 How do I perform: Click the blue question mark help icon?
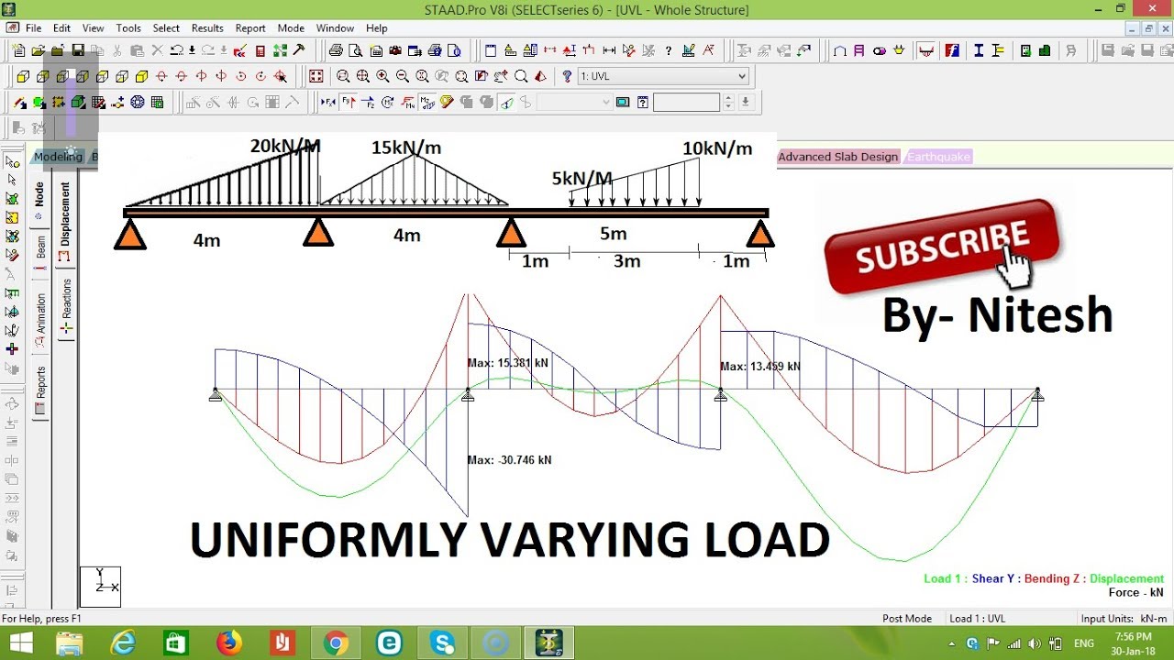click(x=567, y=77)
